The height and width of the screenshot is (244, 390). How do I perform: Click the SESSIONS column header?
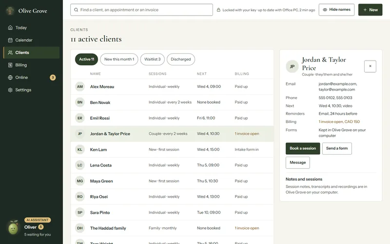[x=157, y=74]
